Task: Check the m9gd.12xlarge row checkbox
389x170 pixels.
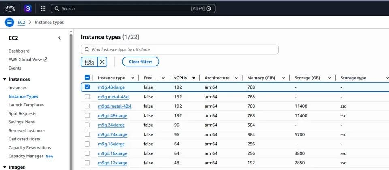Action: point(87,163)
